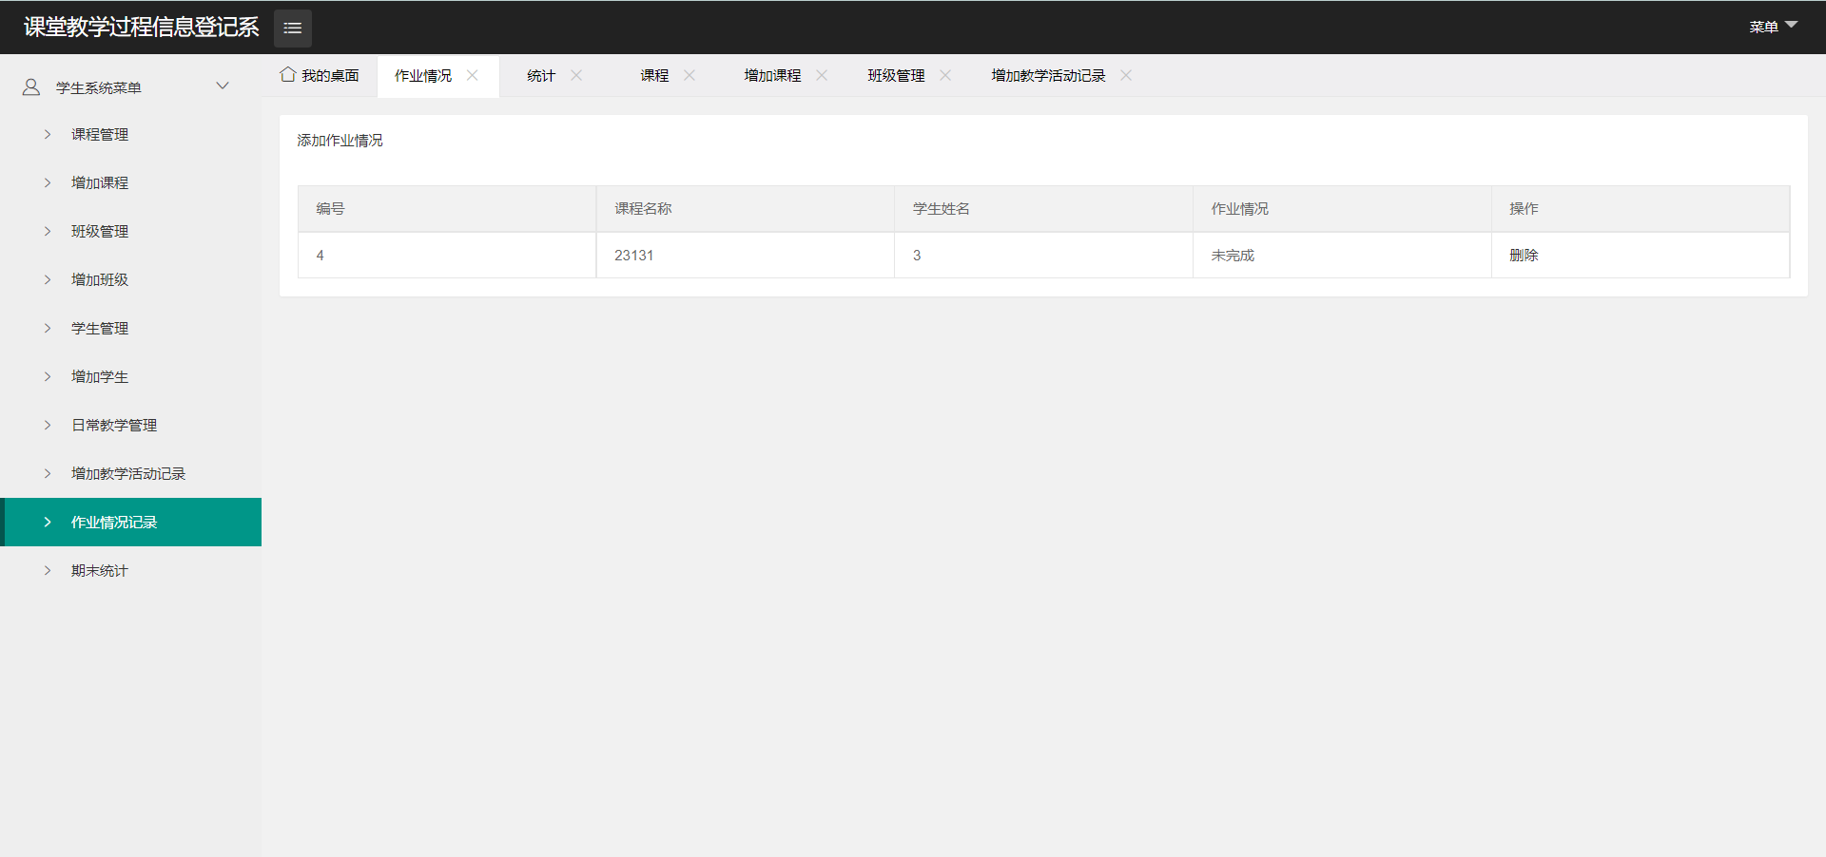1826x857 pixels.
Task: Click the 作业情况 column header
Action: 1342,208
